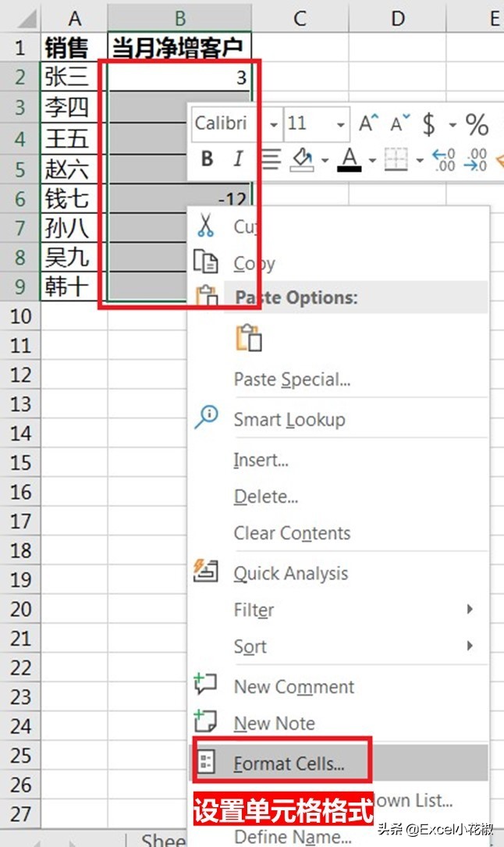
Task: Click the Increase Decimal icon
Action: pyautogui.click(x=444, y=160)
